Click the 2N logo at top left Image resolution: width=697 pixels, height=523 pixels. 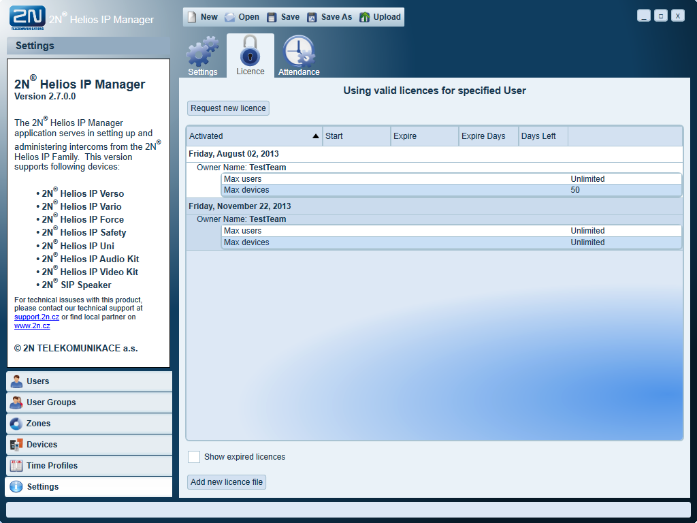click(27, 18)
